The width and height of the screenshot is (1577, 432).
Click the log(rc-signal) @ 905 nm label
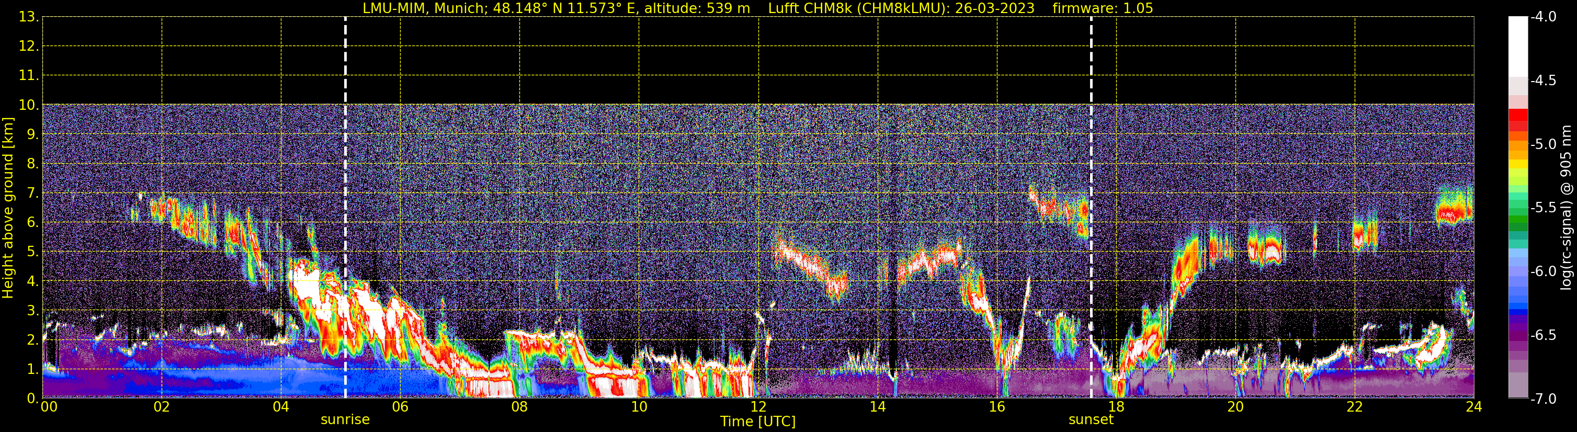tap(1566, 208)
